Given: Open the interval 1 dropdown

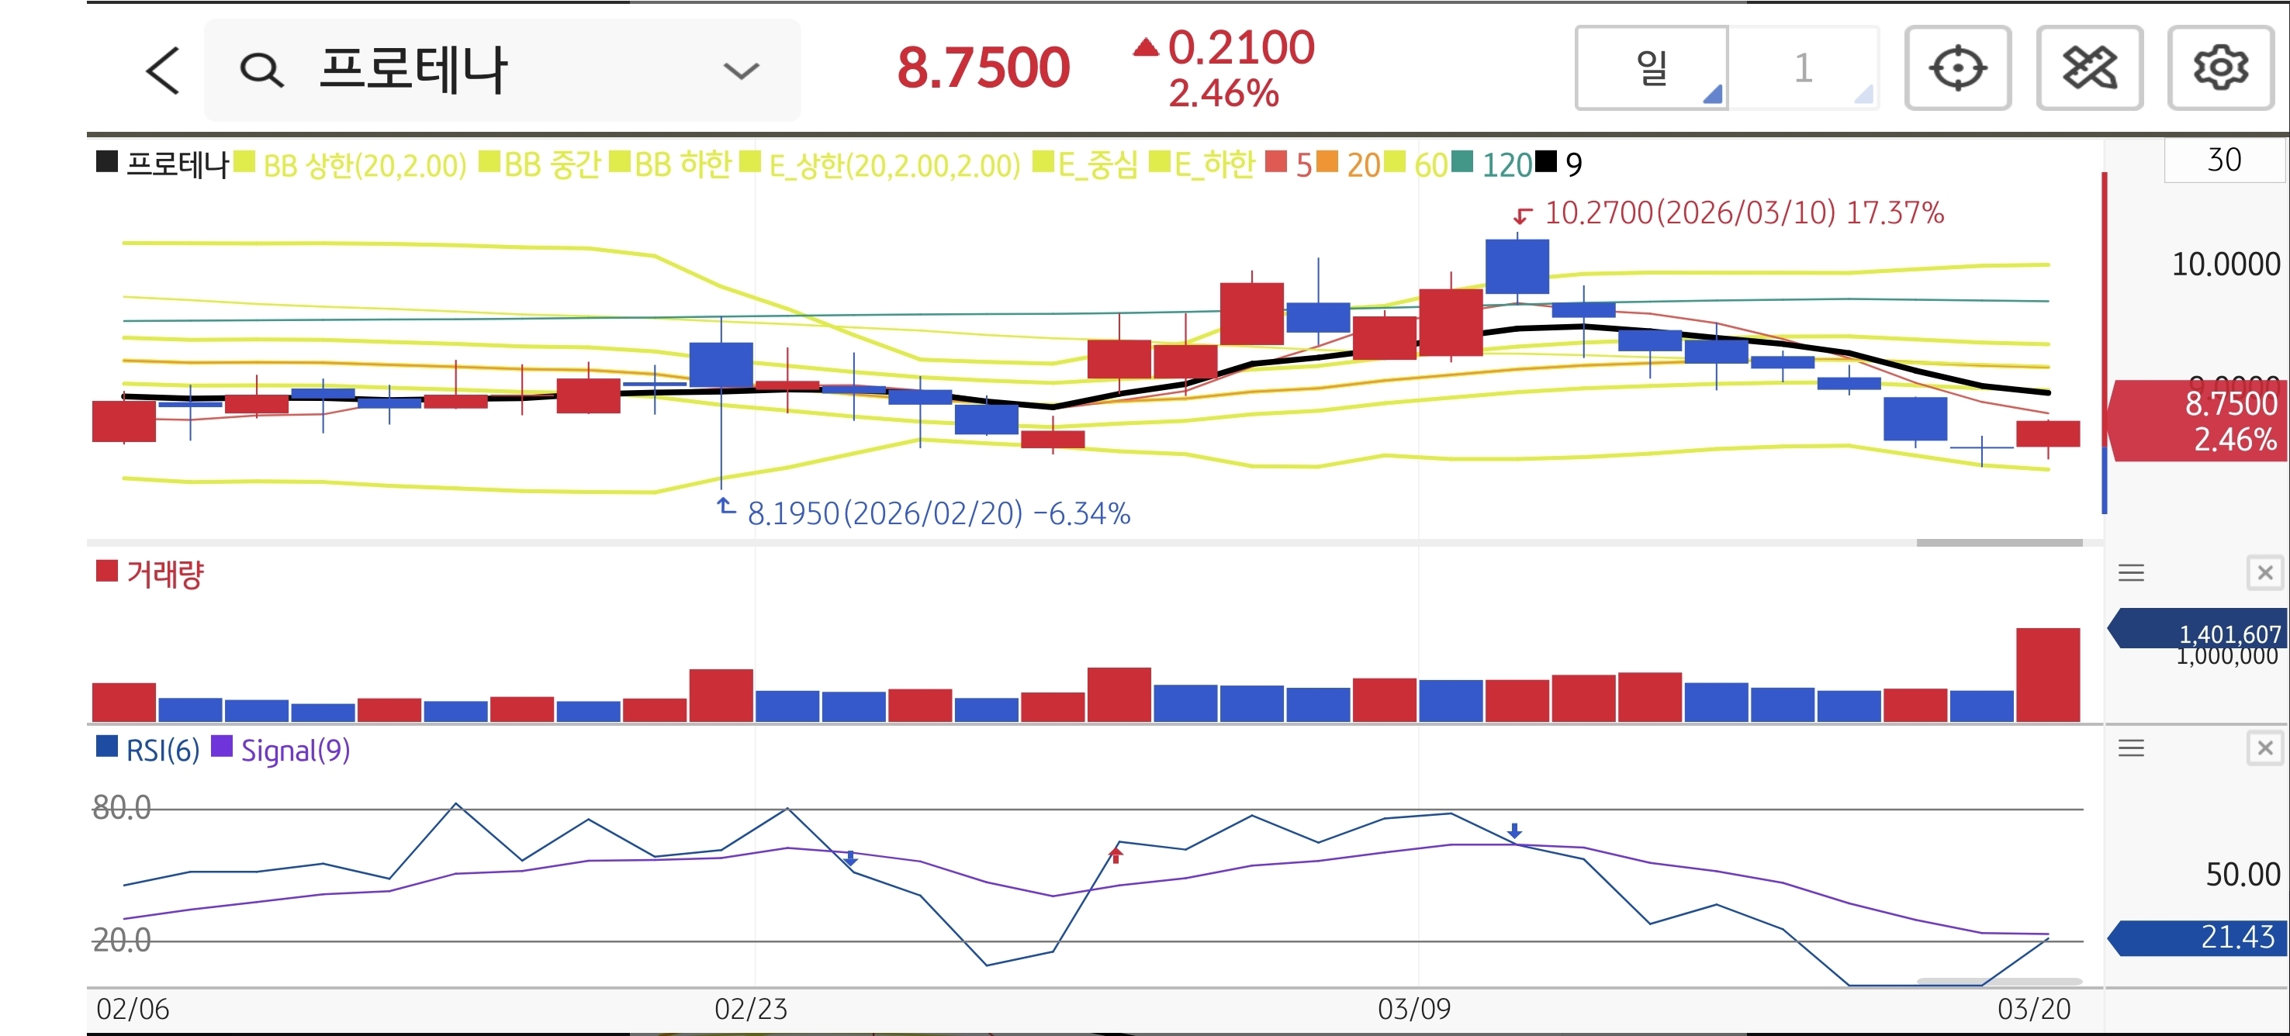Looking at the screenshot, I should tap(1803, 68).
